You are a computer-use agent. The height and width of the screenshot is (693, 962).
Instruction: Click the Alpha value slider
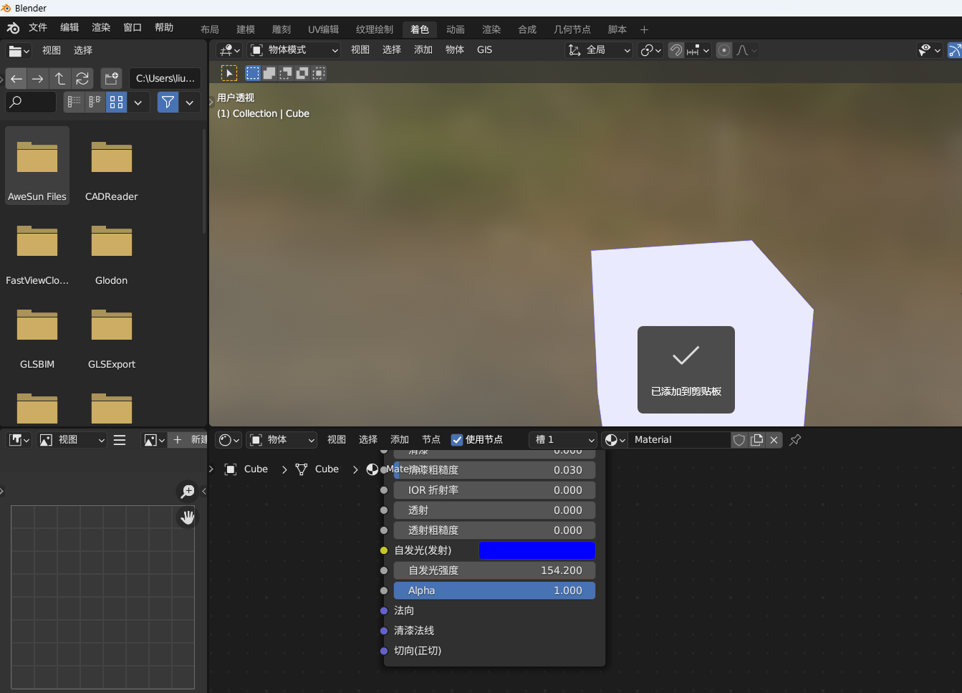click(494, 591)
